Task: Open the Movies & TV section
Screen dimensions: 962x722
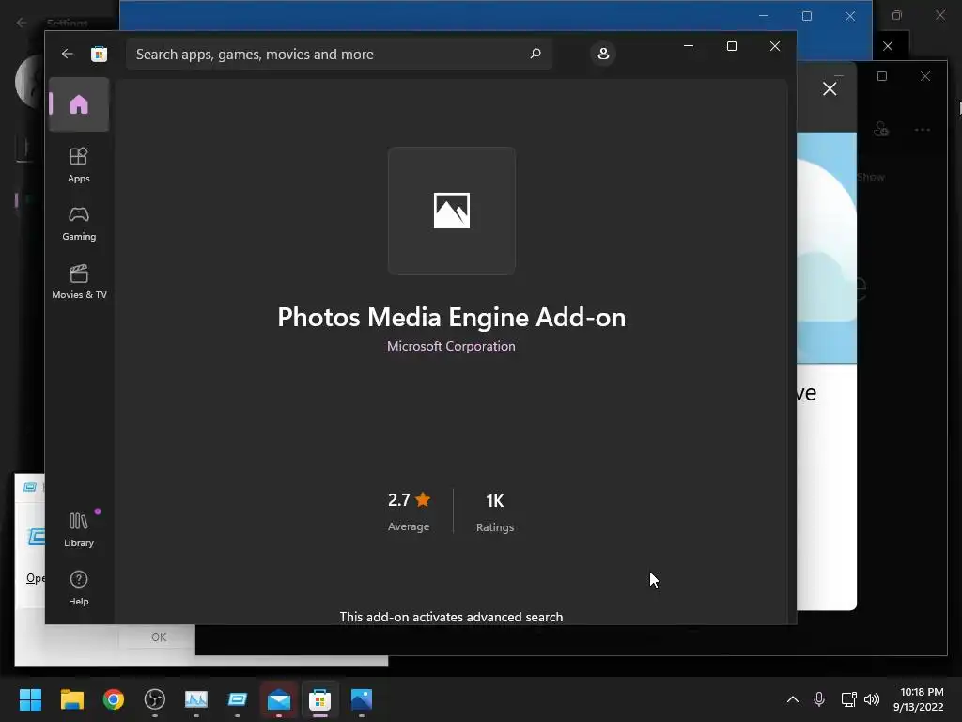Action: (79, 281)
